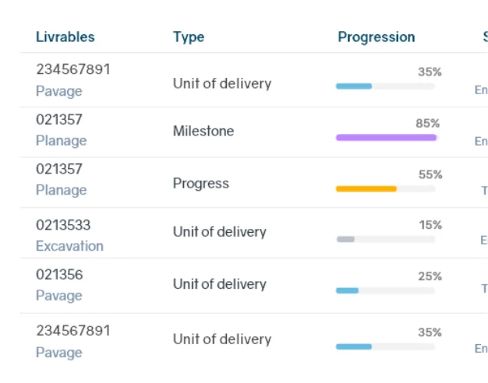Screen dimensions: 488x383
Task: Click the 85% percentage label
Action: click(x=427, y=123)
